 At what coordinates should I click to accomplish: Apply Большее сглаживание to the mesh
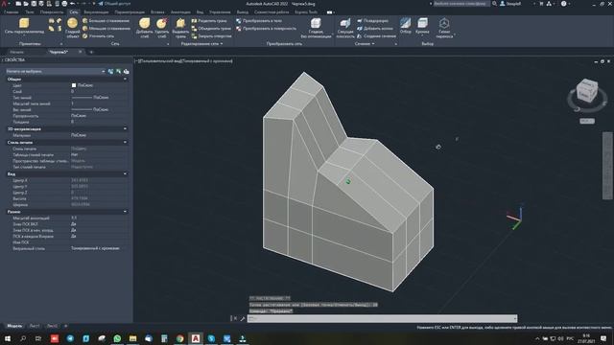(x=106, y=21)
